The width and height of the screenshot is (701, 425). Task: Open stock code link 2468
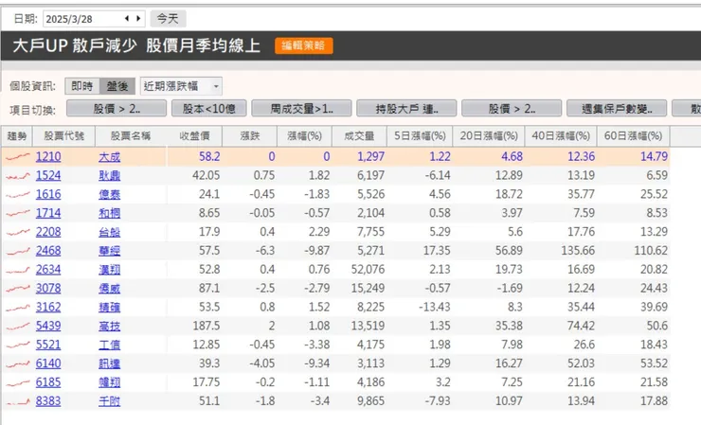pyautogui.click(x=48, y=251)
